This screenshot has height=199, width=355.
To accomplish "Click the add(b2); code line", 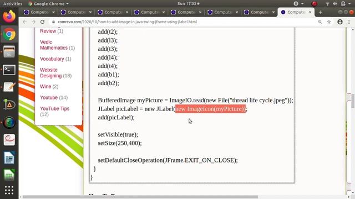I will (108, 83).
